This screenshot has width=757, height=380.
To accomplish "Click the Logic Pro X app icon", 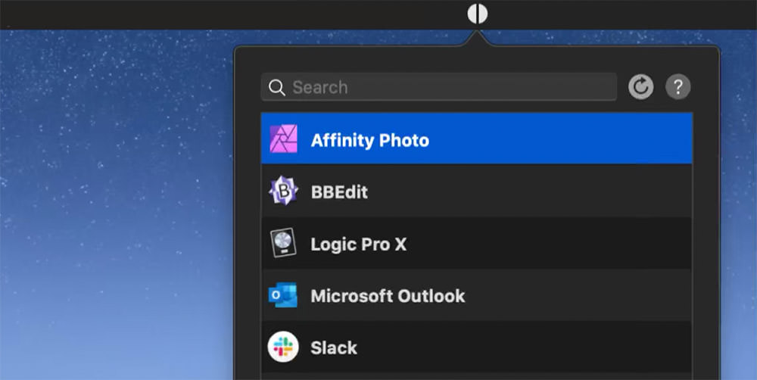I will click(x=283, y=242).
